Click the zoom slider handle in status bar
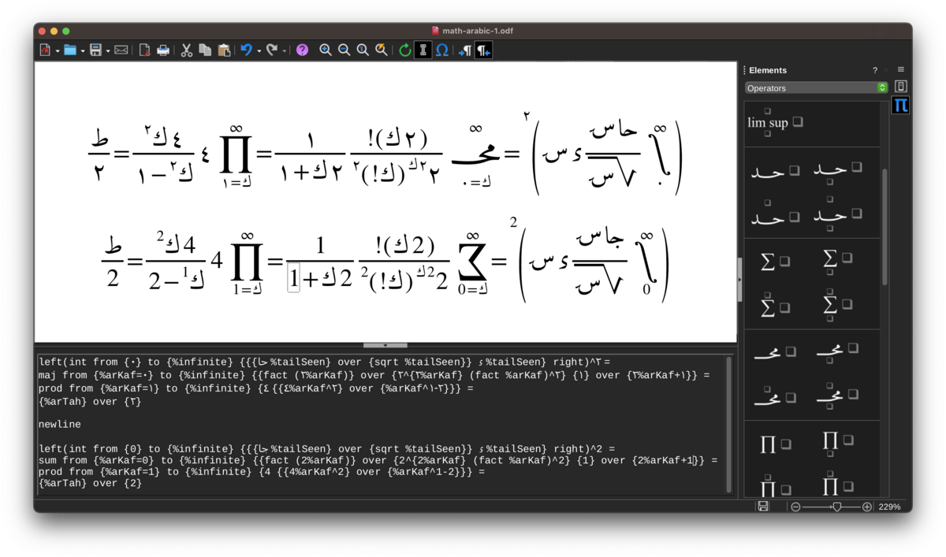946x557 pixels. click(x=836, y=507)
